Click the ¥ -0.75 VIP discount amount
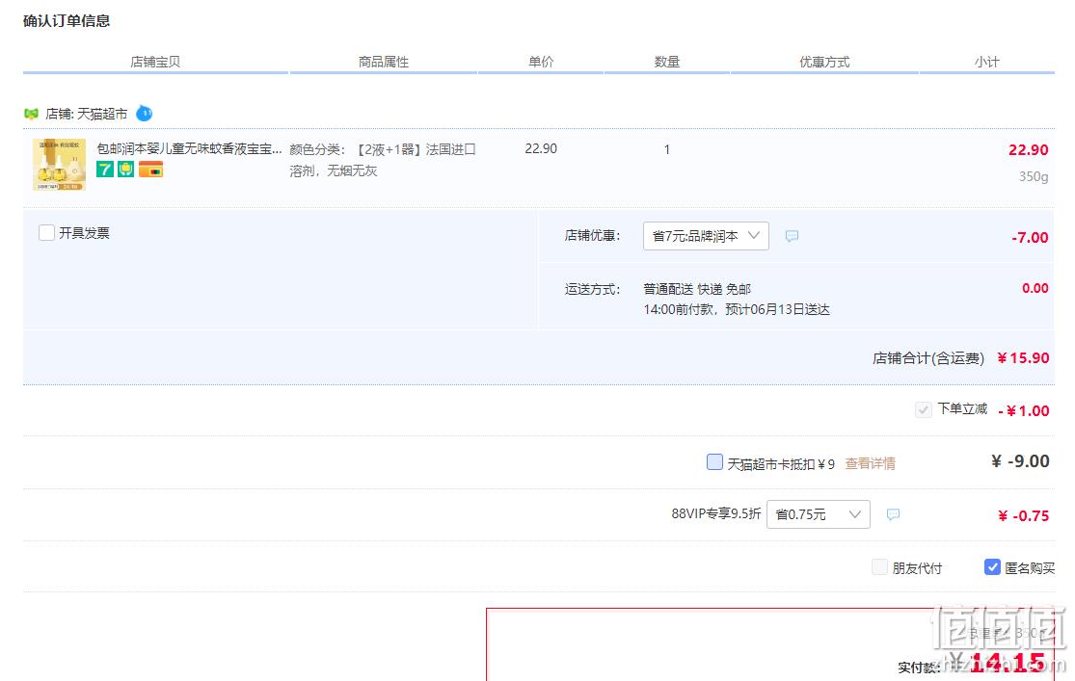This screenshot has height=681, width=1075. point(1024,516)
